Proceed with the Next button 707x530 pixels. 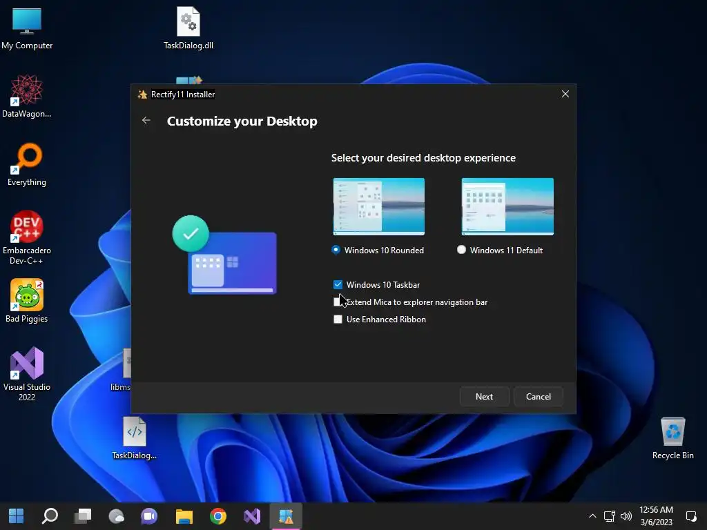(484, 397)
